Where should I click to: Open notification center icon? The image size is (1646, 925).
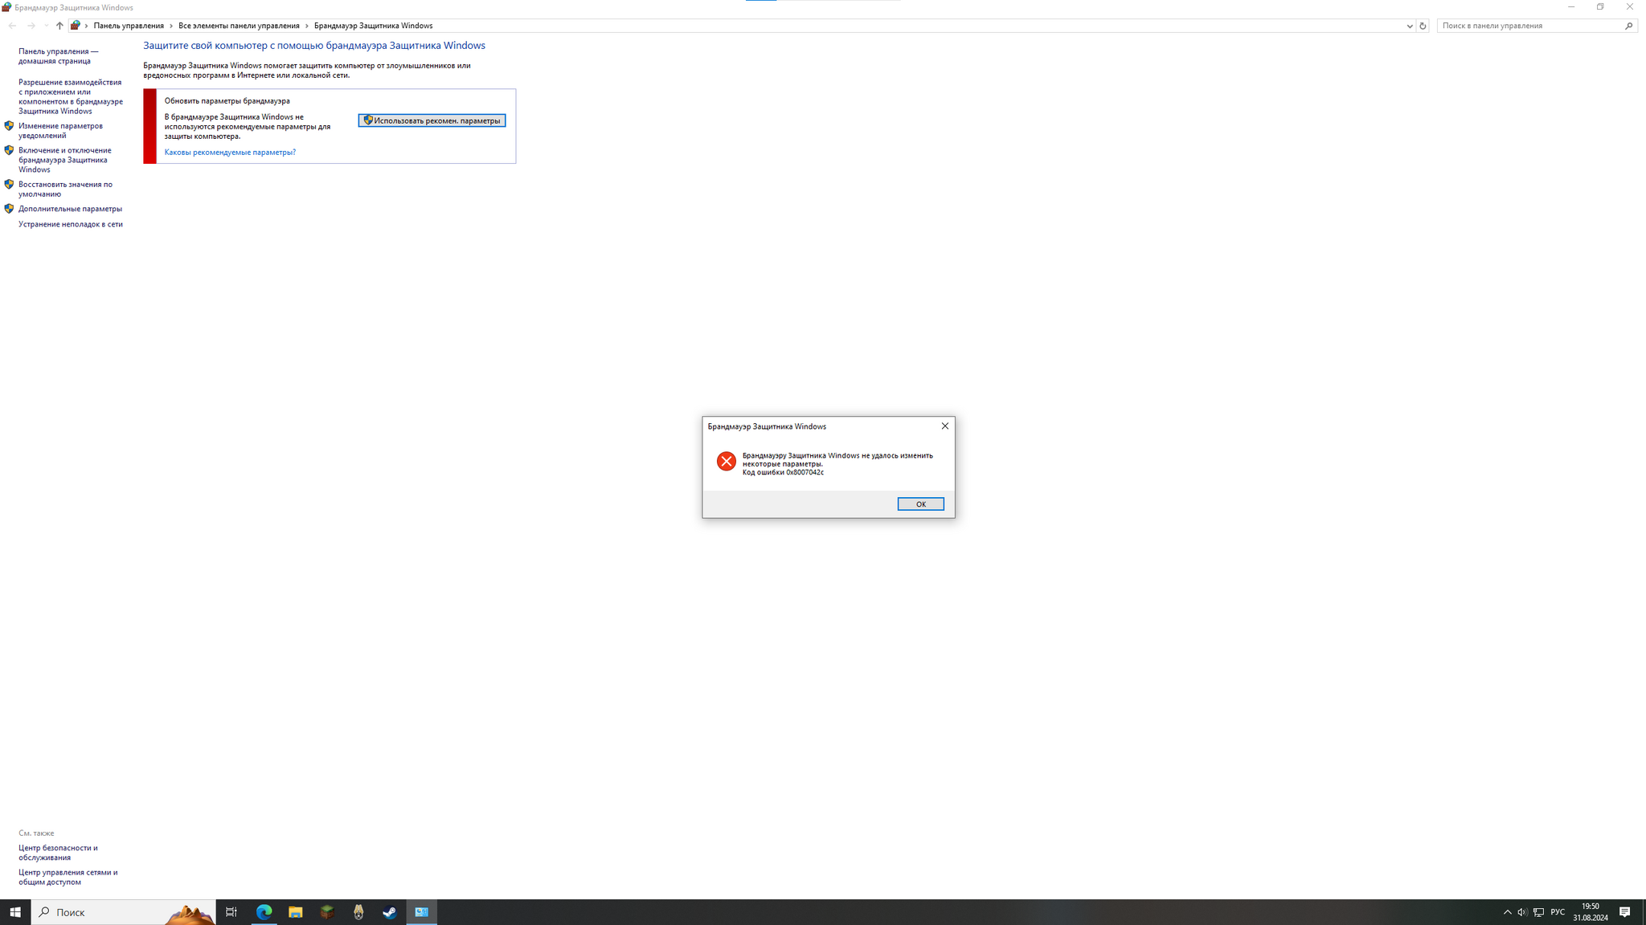tap(1624, 912)
